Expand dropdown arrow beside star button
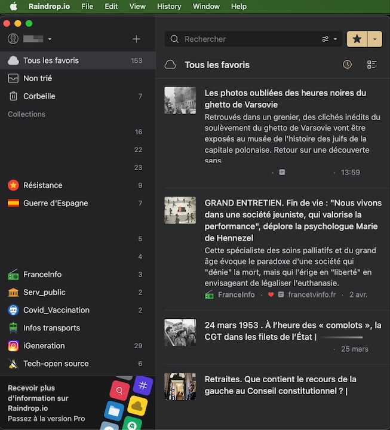 point(374,39)
